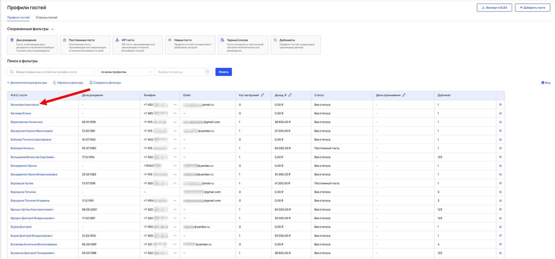This screenshot has width=555, height=259.
Task: Select the Профили гостей tab
Action: (x=18, y=18)
